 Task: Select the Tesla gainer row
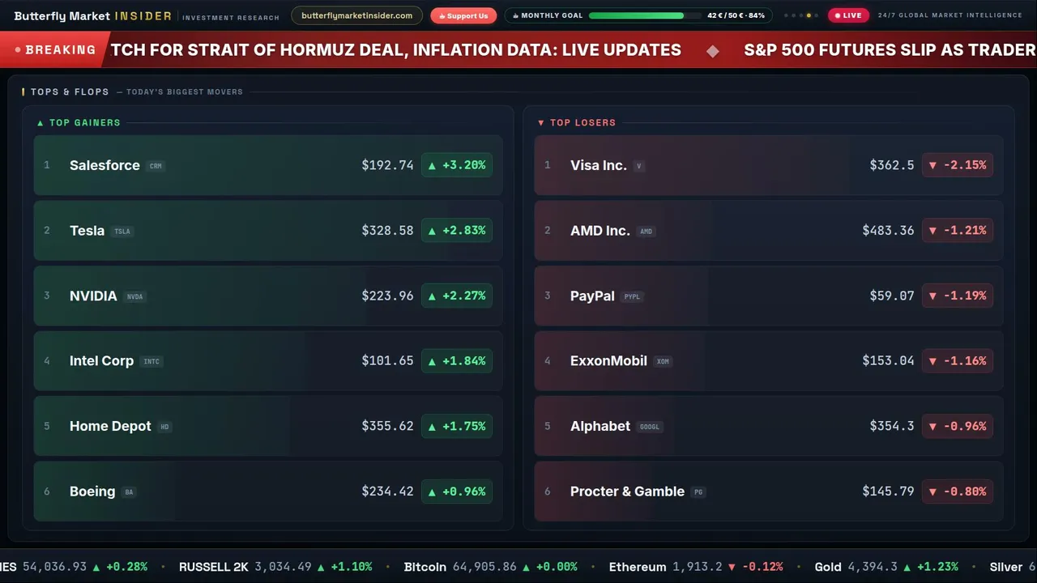pos(268,231)
